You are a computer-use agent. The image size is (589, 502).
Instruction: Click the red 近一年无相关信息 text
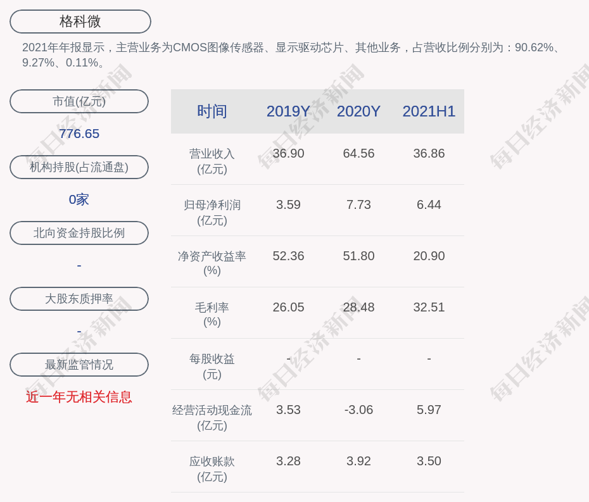pyautogui.click(x=79, y=397)
